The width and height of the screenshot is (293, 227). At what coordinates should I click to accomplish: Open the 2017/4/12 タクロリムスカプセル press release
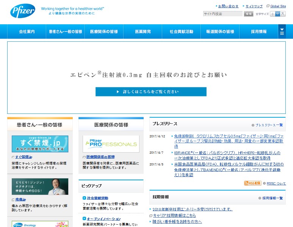229,141
